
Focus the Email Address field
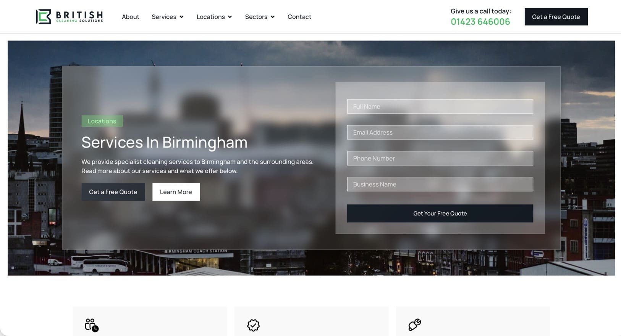click(440, 132)
